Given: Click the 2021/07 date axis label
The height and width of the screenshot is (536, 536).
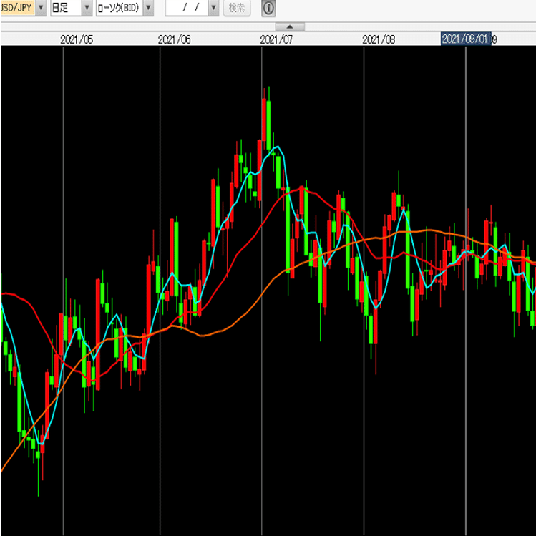Looking at the screenshot, I should click(x=276, y=39).
